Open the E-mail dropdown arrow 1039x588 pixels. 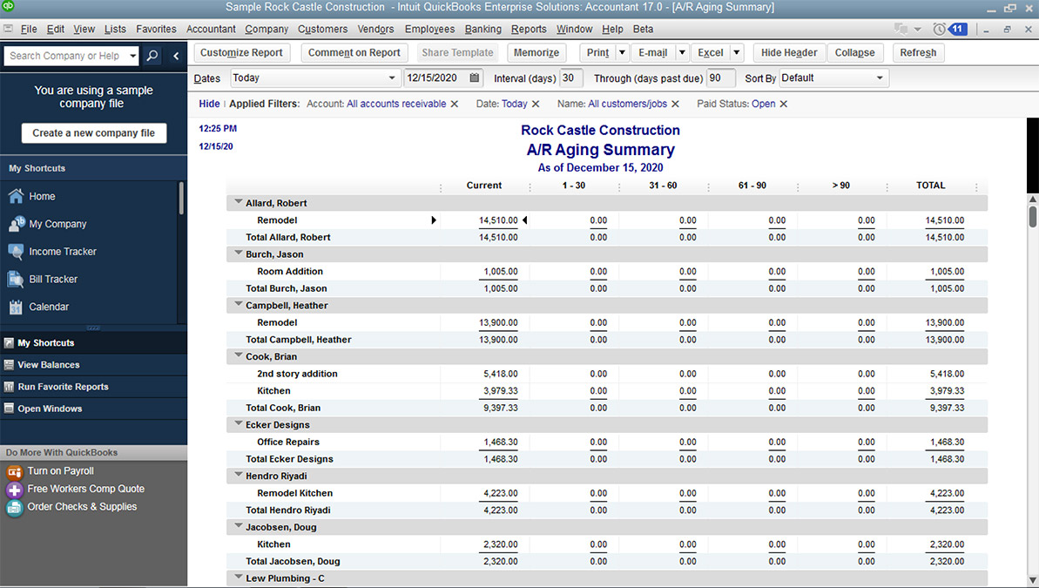[x=682, y=52]
